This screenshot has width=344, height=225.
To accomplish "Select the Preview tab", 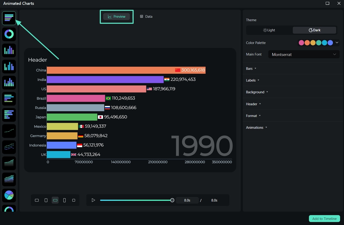I will (x=116, y=16).
